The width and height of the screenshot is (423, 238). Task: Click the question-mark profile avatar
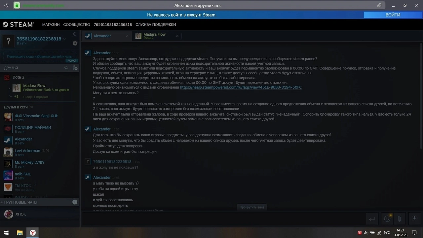pos(9,41)
